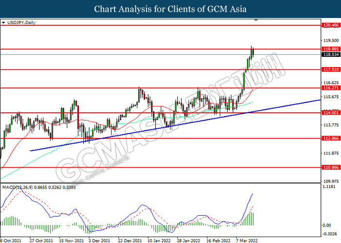Select the 112.866 support price label
The image size is (341, 243).
331,138
